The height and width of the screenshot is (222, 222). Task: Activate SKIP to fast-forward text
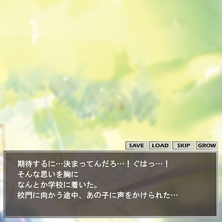(x=183, y=145)
